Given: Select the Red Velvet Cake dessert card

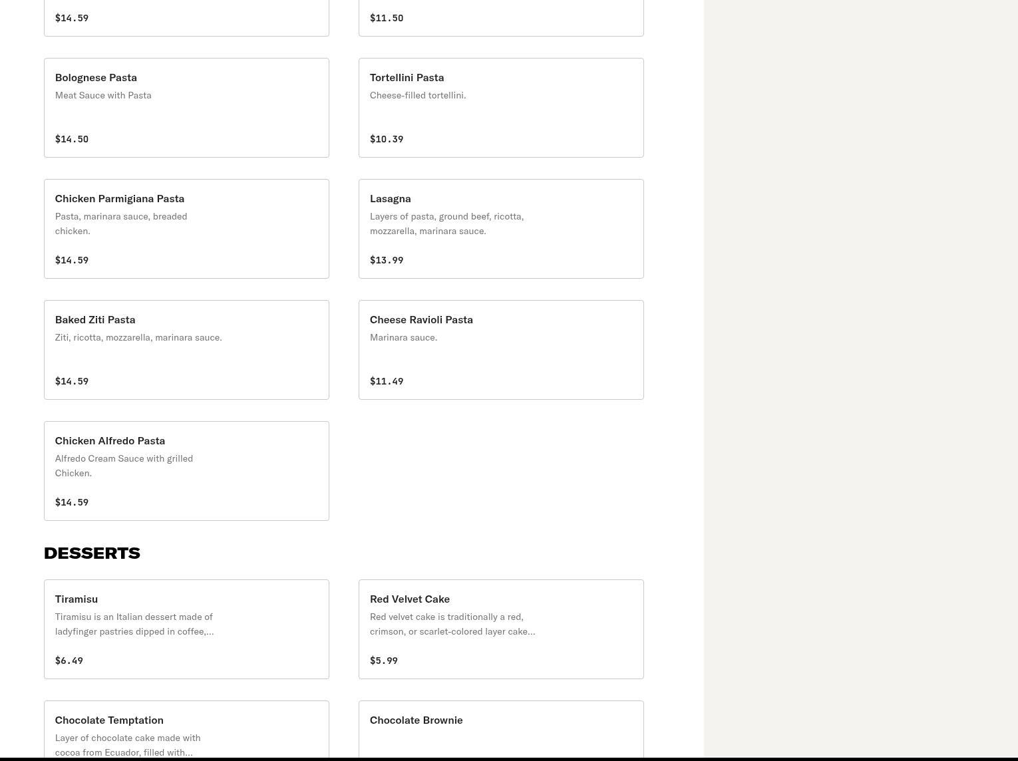Looking at the screenshot, I should click(501, 629).
